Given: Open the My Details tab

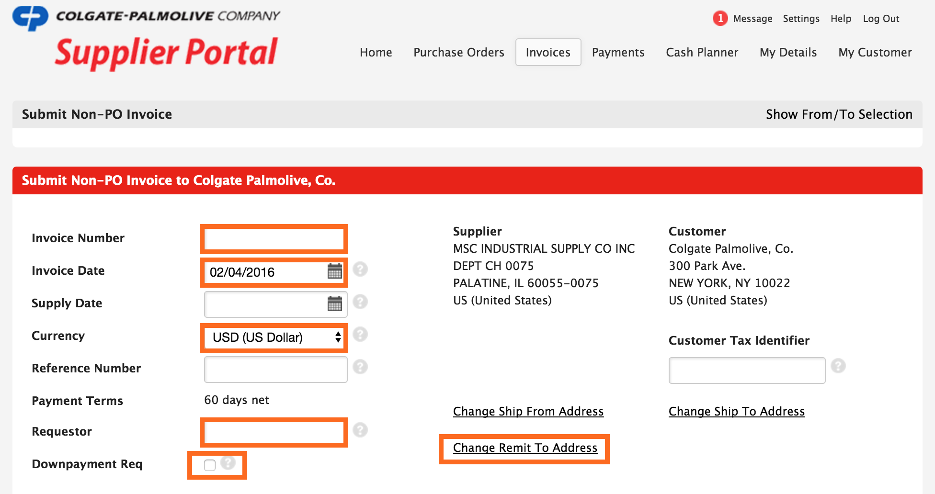Looking at the screenshot, I should [x=788, y=52].
